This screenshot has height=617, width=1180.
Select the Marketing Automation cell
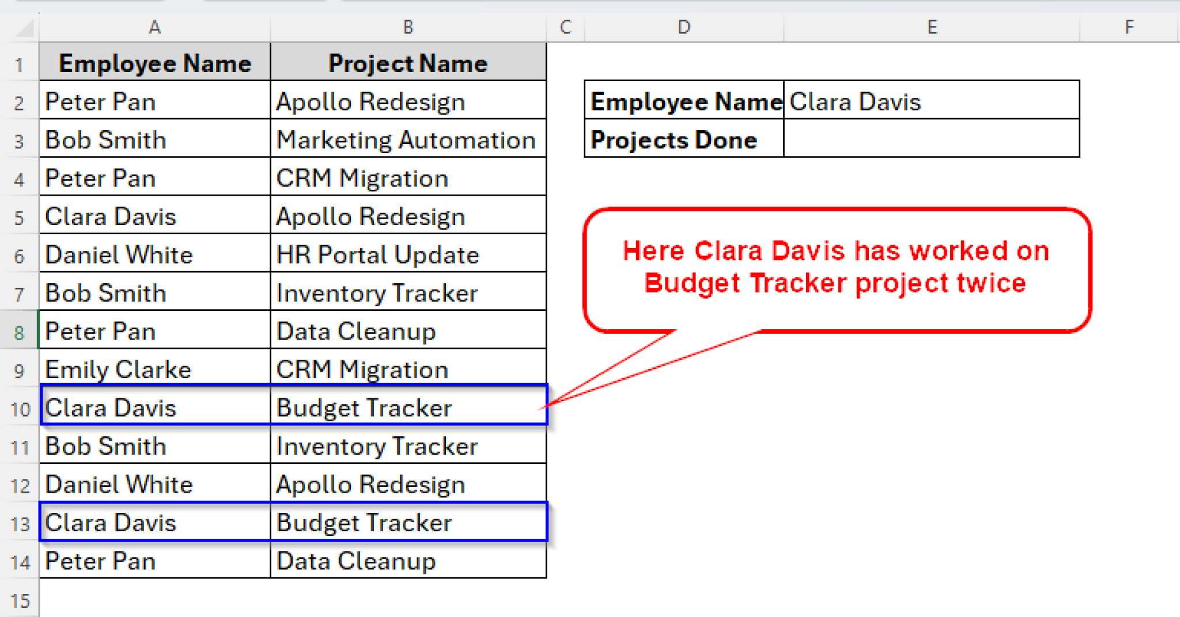(407, 139)
